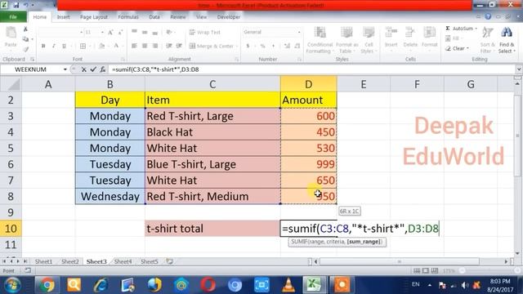Expand Merge & Center dropdown arrow

tap(236, 46)
